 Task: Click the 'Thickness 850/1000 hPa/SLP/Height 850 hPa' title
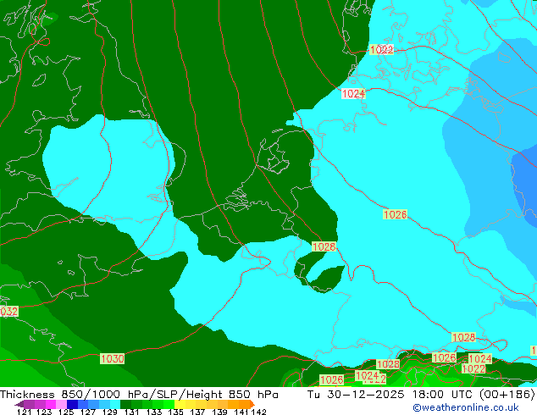point(139,395)
